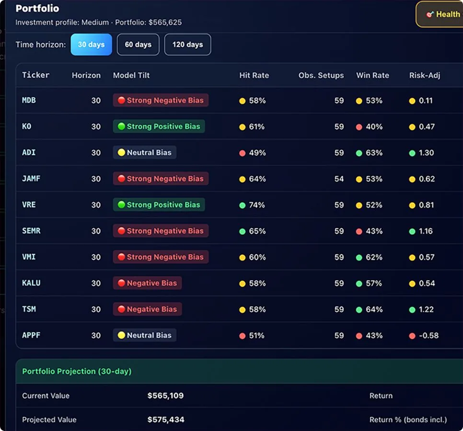Select the 30 days time horizon

click(91, 45)
